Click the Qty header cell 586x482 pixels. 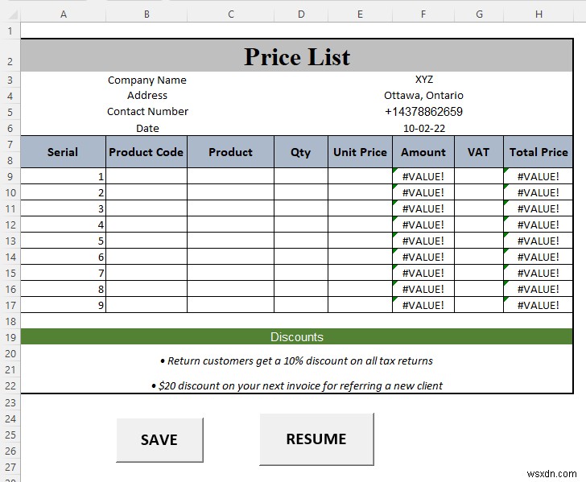[301, 152]
